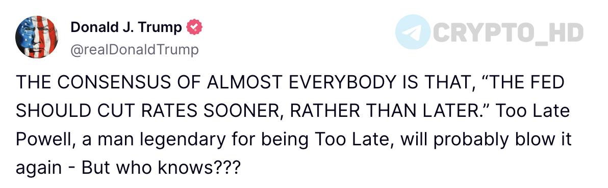Open the Donald J. Trump display name

point(126,27)
